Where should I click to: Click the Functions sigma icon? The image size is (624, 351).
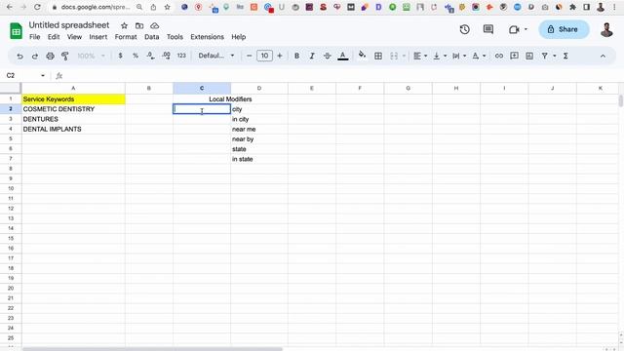click(x=565, y=57)
